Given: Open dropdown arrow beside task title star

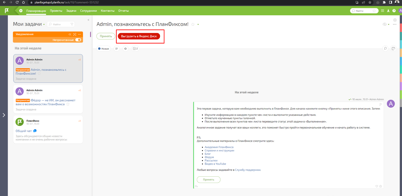Looking at the screenshot, I should click(198, 25).
